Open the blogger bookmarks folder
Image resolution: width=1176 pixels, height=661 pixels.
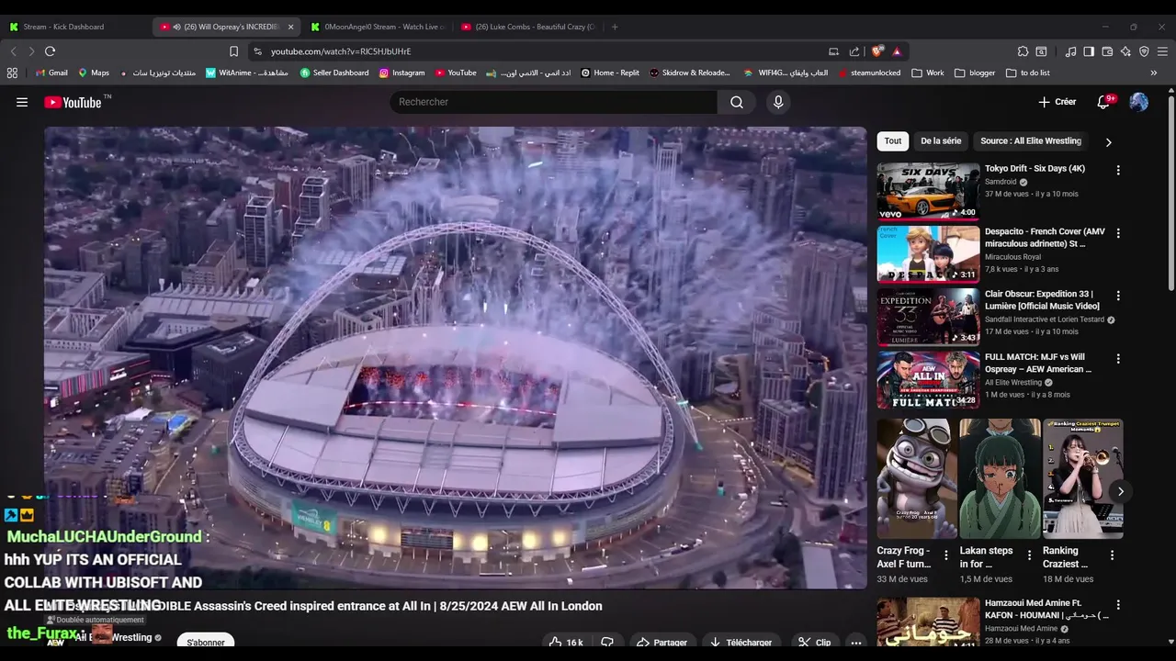(975, 73)
